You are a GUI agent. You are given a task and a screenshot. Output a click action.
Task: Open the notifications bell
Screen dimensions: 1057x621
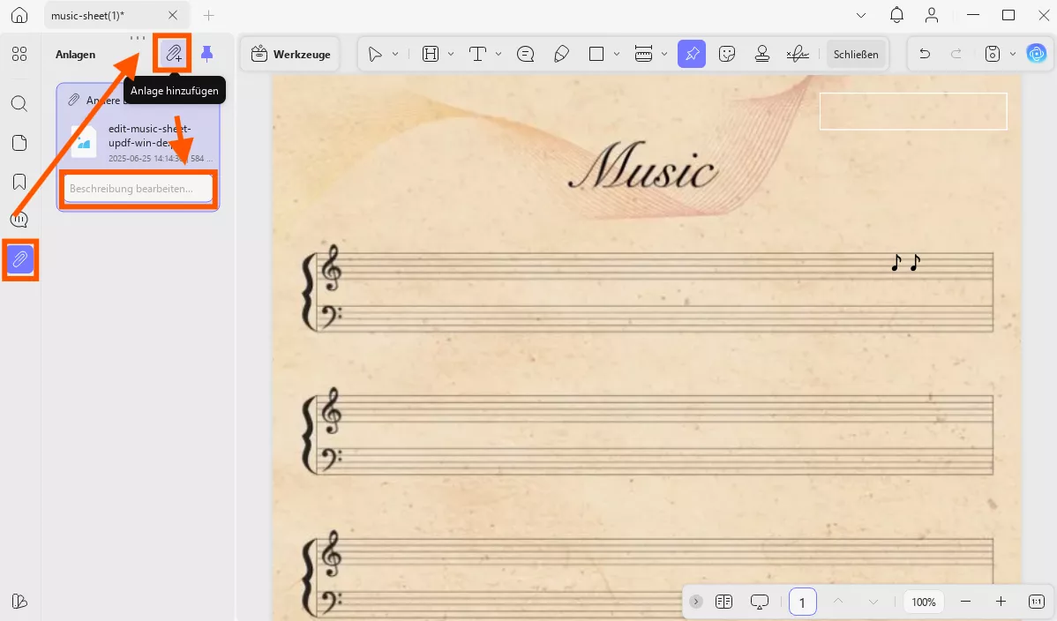(x=896, y=15)
